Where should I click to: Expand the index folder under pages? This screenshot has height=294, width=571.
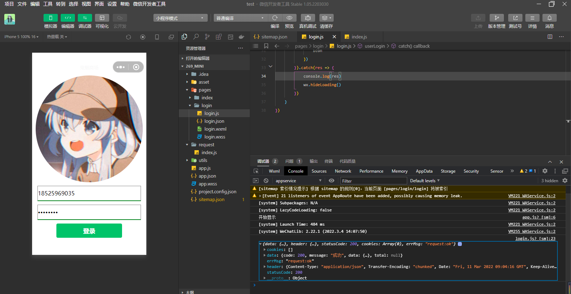point(214,98)
